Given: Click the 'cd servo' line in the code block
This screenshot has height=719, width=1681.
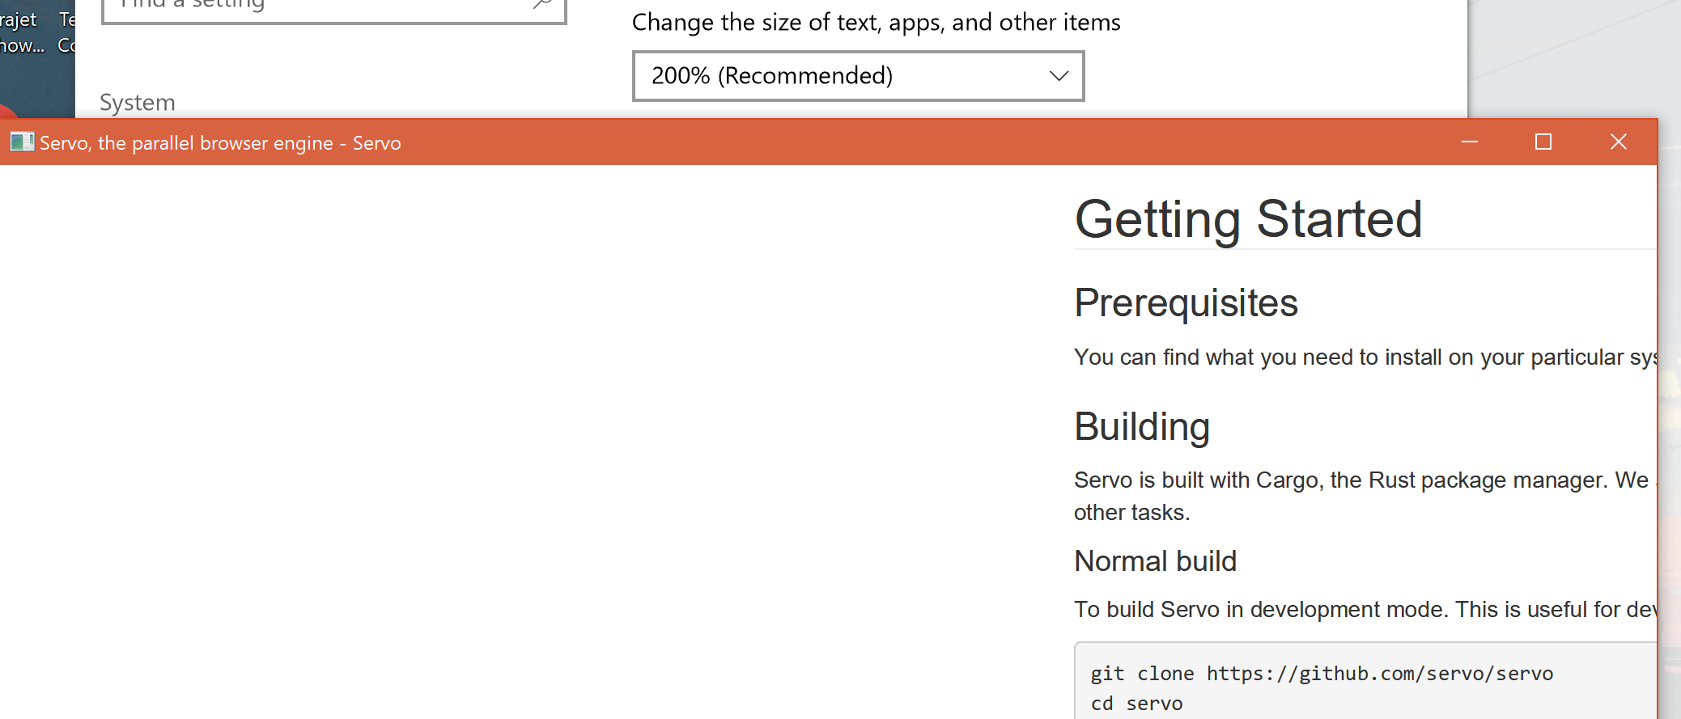Looking at the screenshot, I should [1136, 703].
